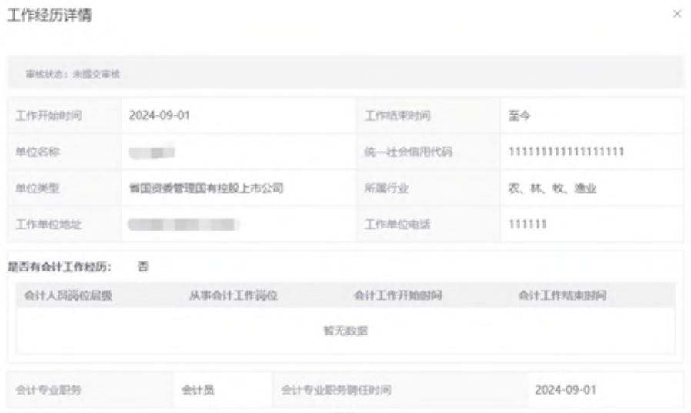Click the 否 value for 是否有会计工作经历
The image size is (691, 413).
[x=142, y=267]
